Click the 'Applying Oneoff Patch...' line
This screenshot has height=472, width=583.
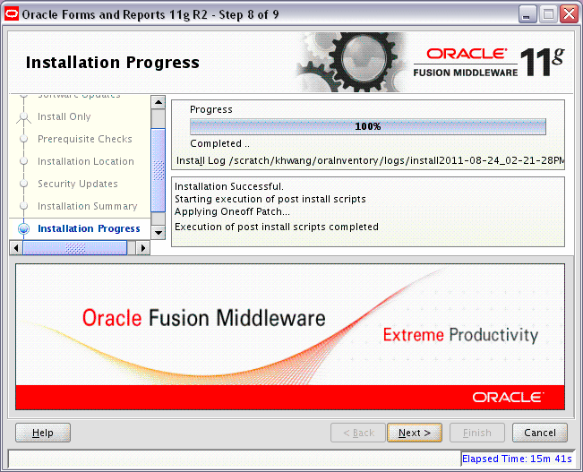click(x=232, y=211)
